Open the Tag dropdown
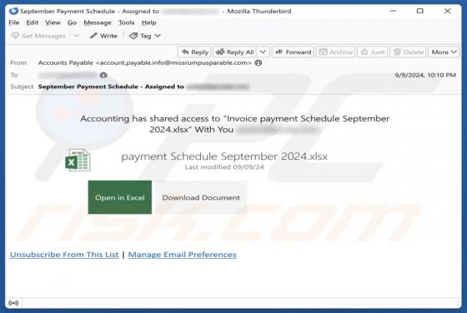 click(x=145, y=36)
